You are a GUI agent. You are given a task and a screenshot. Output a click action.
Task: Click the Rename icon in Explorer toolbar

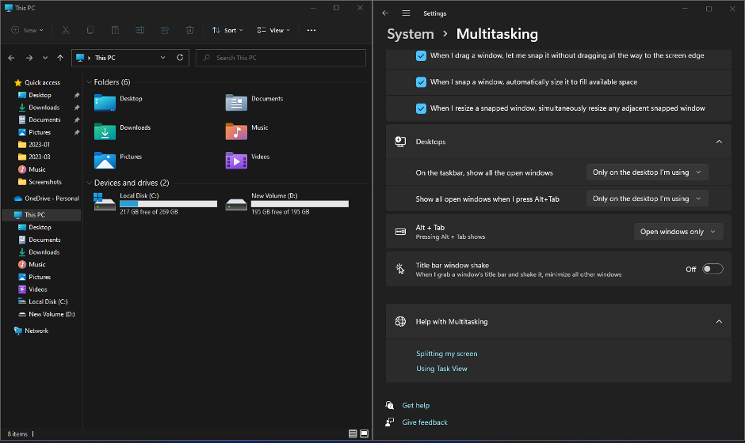(139, 30)
